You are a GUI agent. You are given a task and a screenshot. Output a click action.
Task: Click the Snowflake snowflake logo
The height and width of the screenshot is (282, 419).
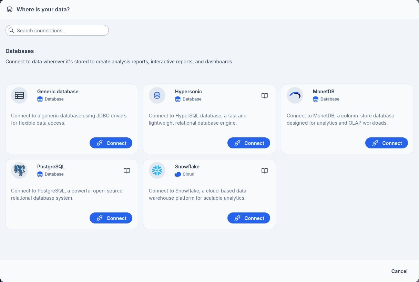coord(157,170)
